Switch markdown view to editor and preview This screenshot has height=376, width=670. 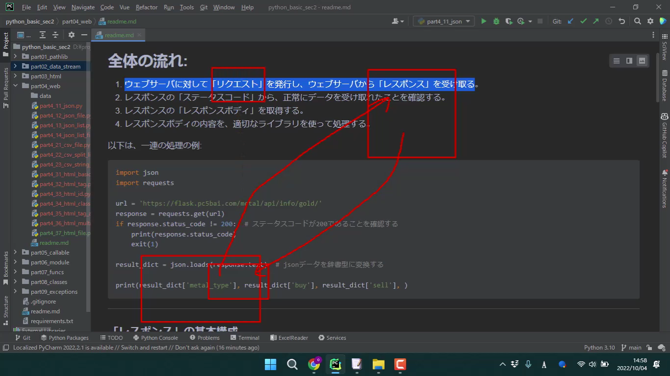pyautogui.click(x=629, y=61)
